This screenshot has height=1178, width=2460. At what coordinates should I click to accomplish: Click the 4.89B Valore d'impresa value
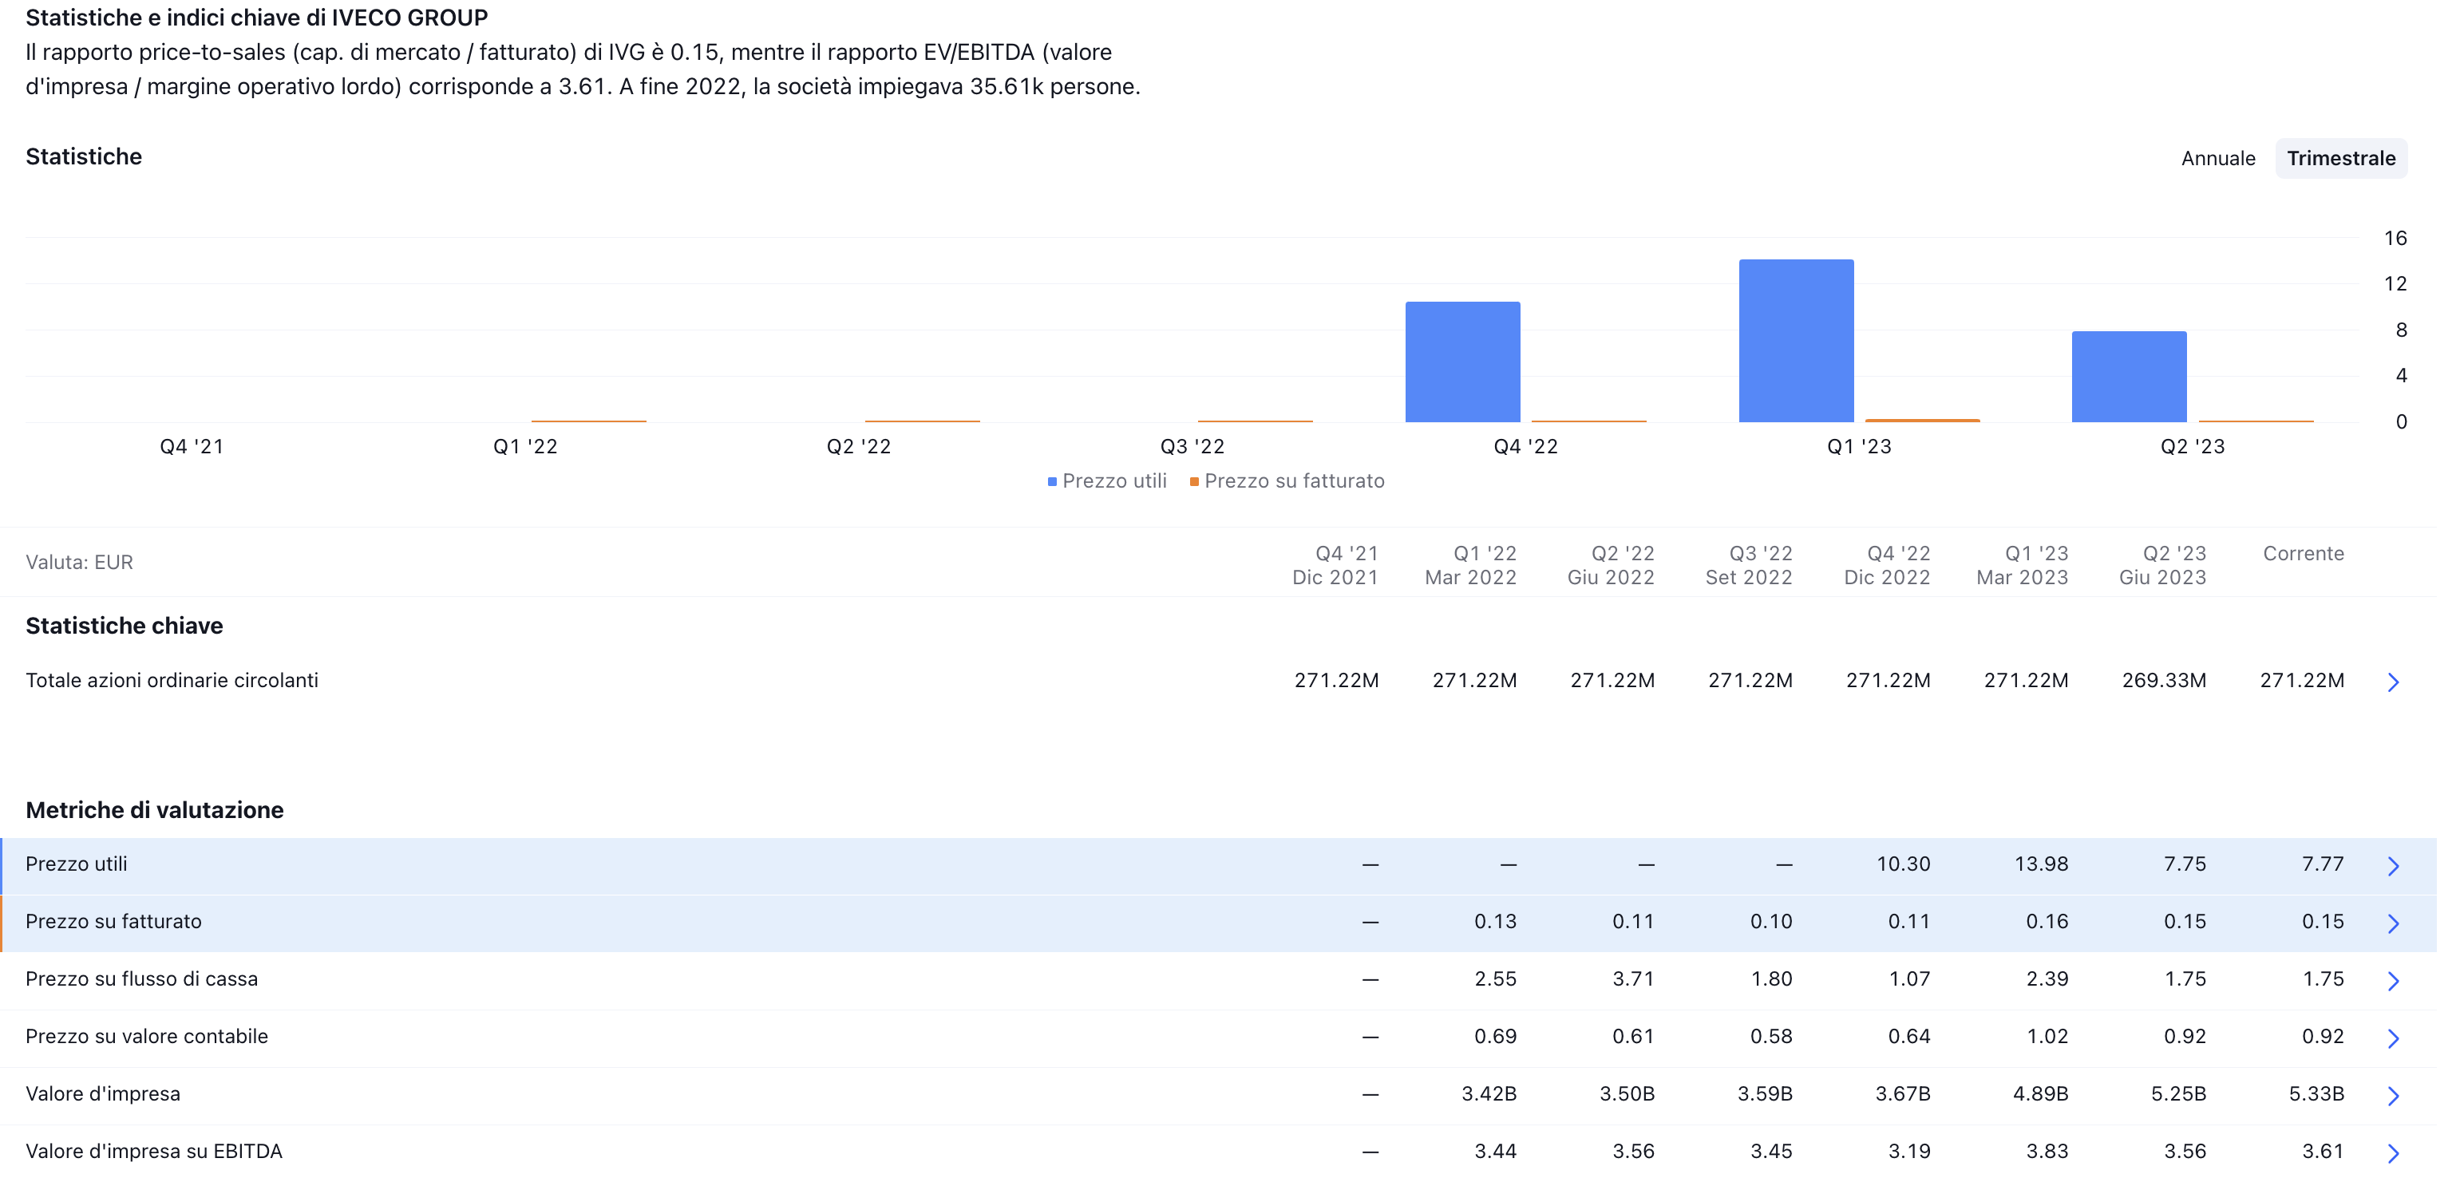point(2040,1093)
